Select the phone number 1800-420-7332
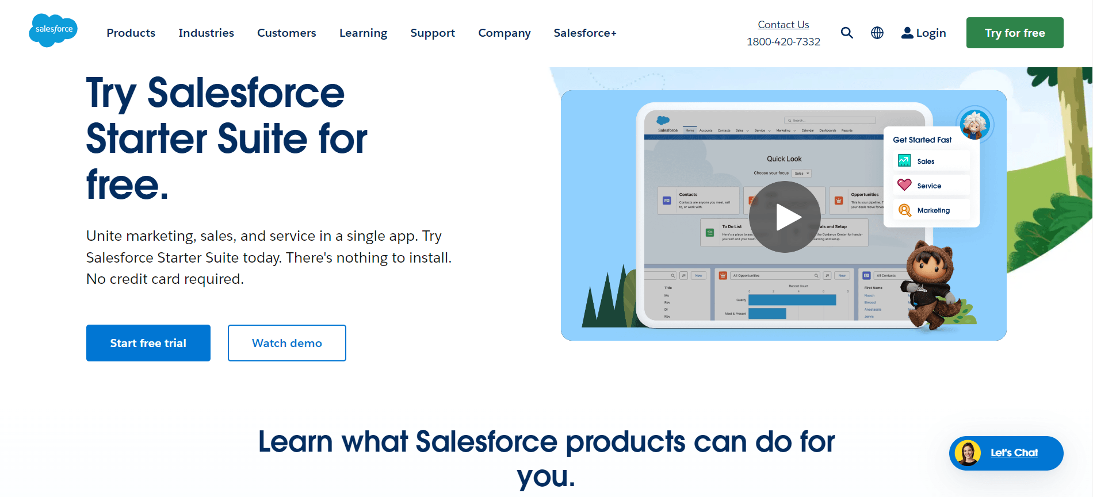Screen dimensions: 1093x497 click(784, 41)
